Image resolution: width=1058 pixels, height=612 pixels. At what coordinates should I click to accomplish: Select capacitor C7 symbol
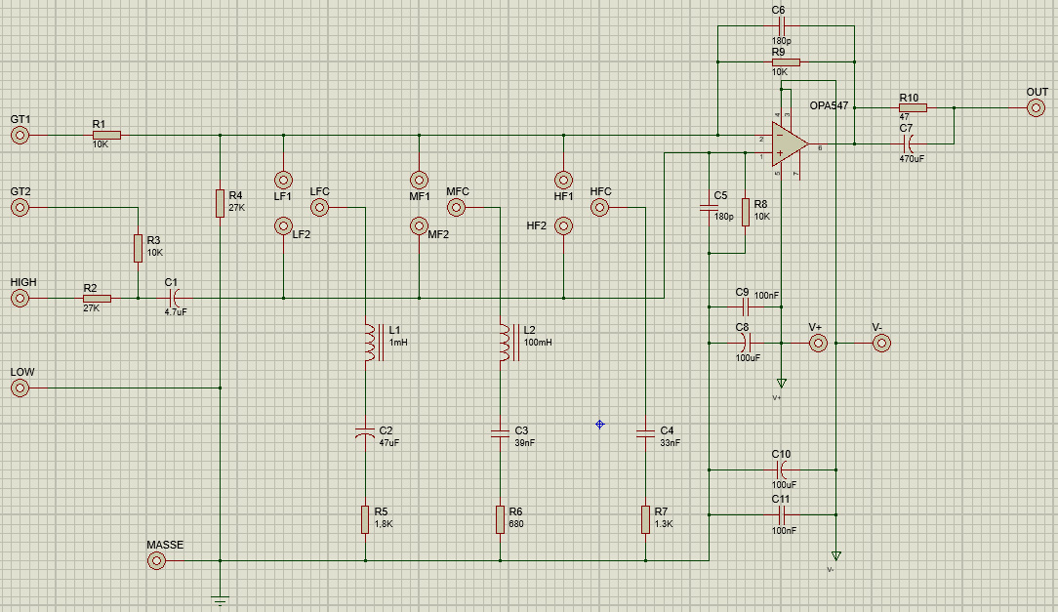909,143
